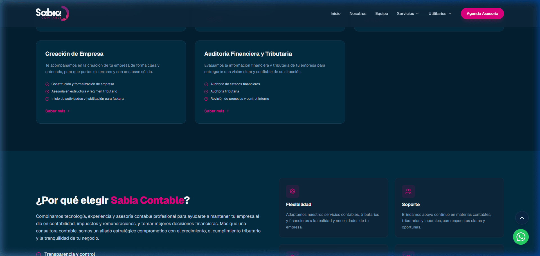540x256 pixels.
Task: Click the ¿Por qué elegir Sabia Contable? heading
Action: click(x=113, y=200)
